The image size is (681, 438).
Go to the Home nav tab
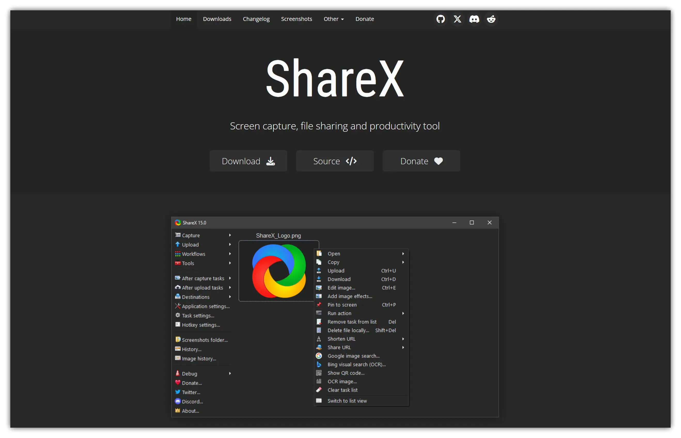184,19
